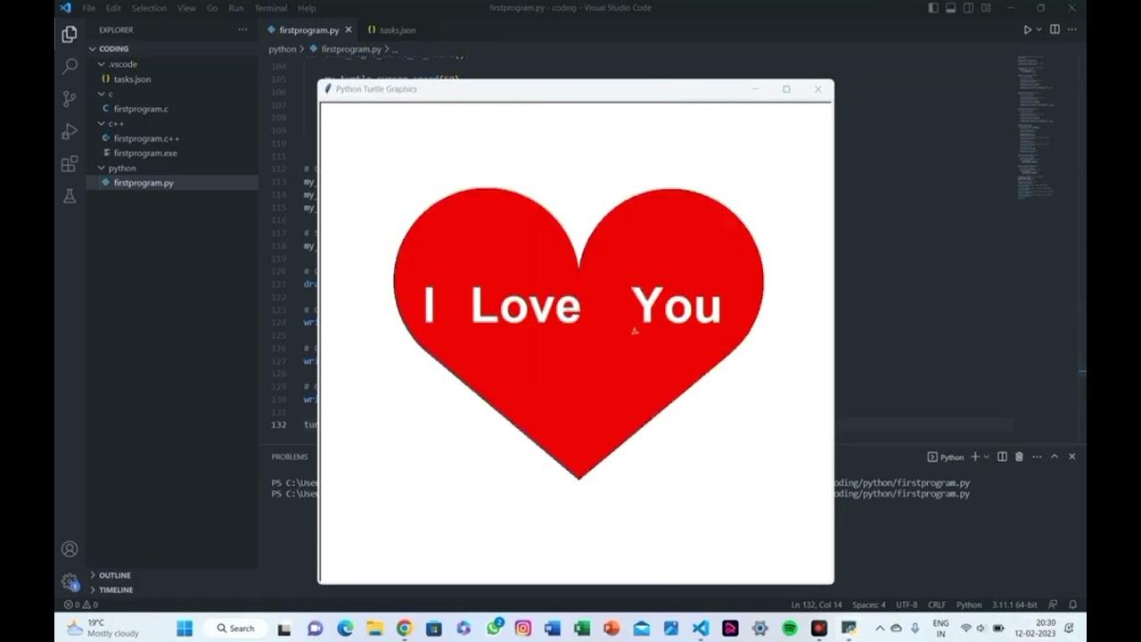Open the Go menu
The width and height of the screenshot is (1141, 642).
click(x=212, y=8)
